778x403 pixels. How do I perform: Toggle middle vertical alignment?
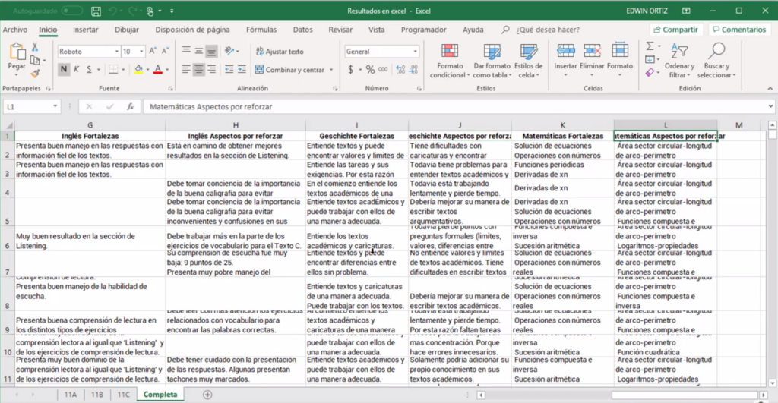(x=199, y=51)
